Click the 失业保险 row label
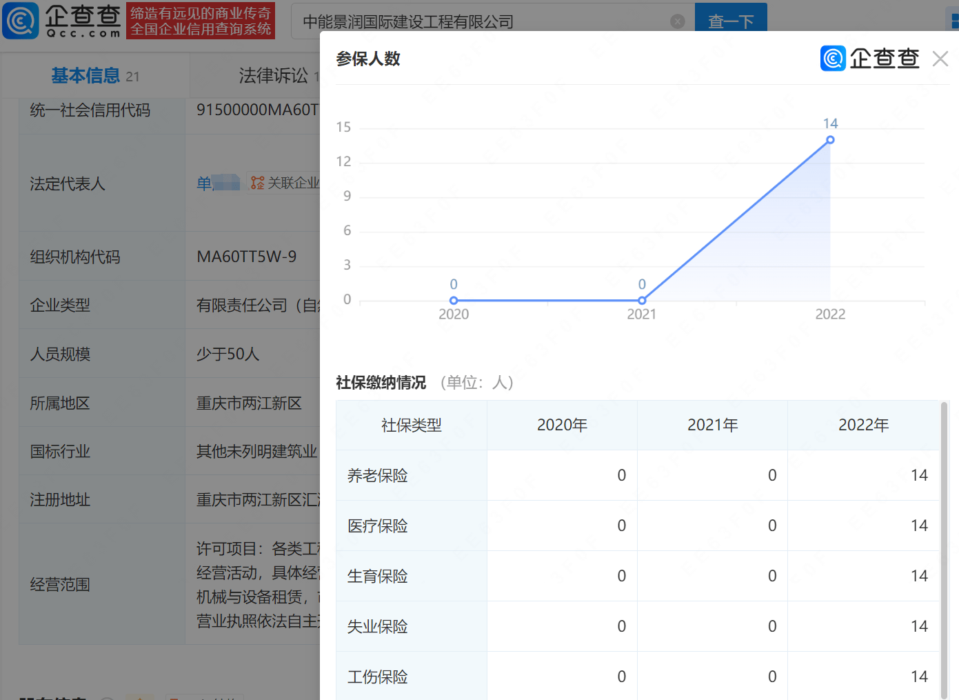Viewport: 959px width, 700px height. [378, 627]
